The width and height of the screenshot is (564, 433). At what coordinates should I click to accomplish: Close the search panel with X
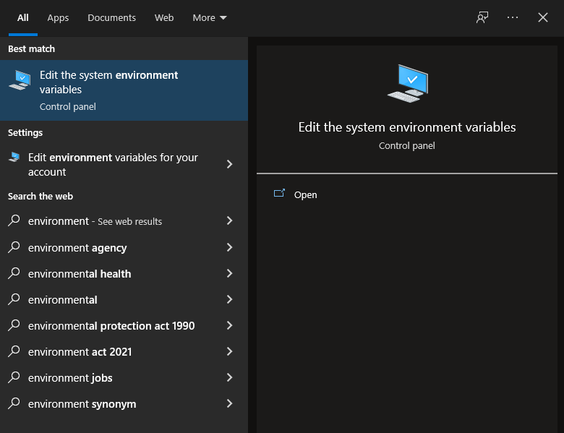pos(543,17)
